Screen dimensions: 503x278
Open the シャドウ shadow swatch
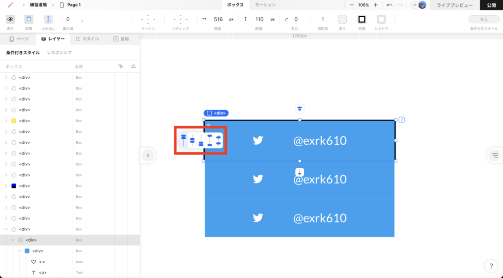[381, 19]
